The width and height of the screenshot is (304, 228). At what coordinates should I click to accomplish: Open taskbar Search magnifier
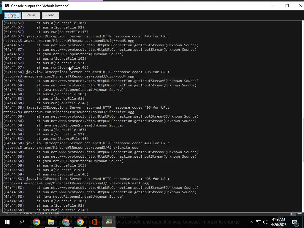point(21,222)
